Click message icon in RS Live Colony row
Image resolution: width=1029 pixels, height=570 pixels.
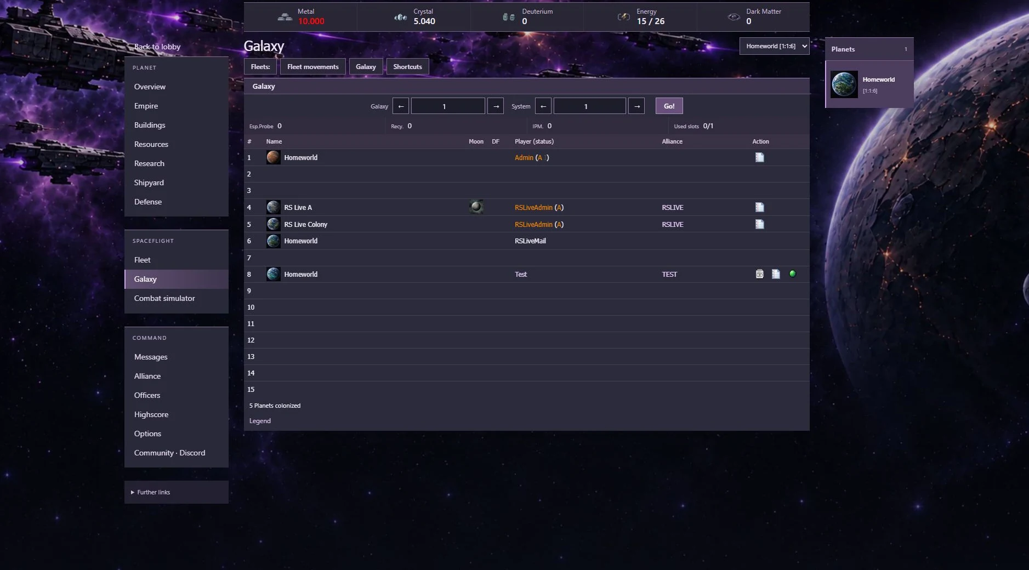[759, 224]
